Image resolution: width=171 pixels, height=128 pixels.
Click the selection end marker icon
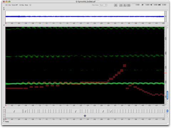pyautogui.click(x=151, y=5)
